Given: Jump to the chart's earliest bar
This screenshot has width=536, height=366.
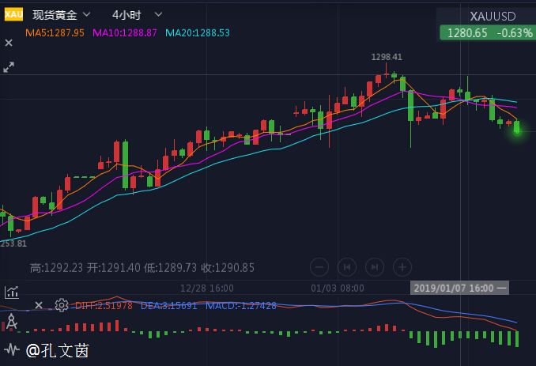Looking at the screenshot, I should pyautogui.click(x=347, y=267).
